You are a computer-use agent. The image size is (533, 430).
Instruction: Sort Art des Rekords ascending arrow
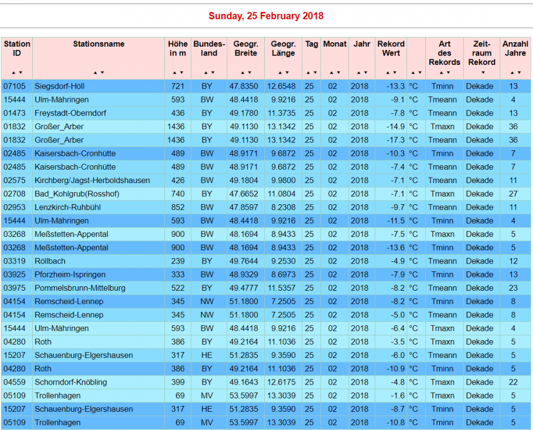pyautogui.click(x=441, y=73)
